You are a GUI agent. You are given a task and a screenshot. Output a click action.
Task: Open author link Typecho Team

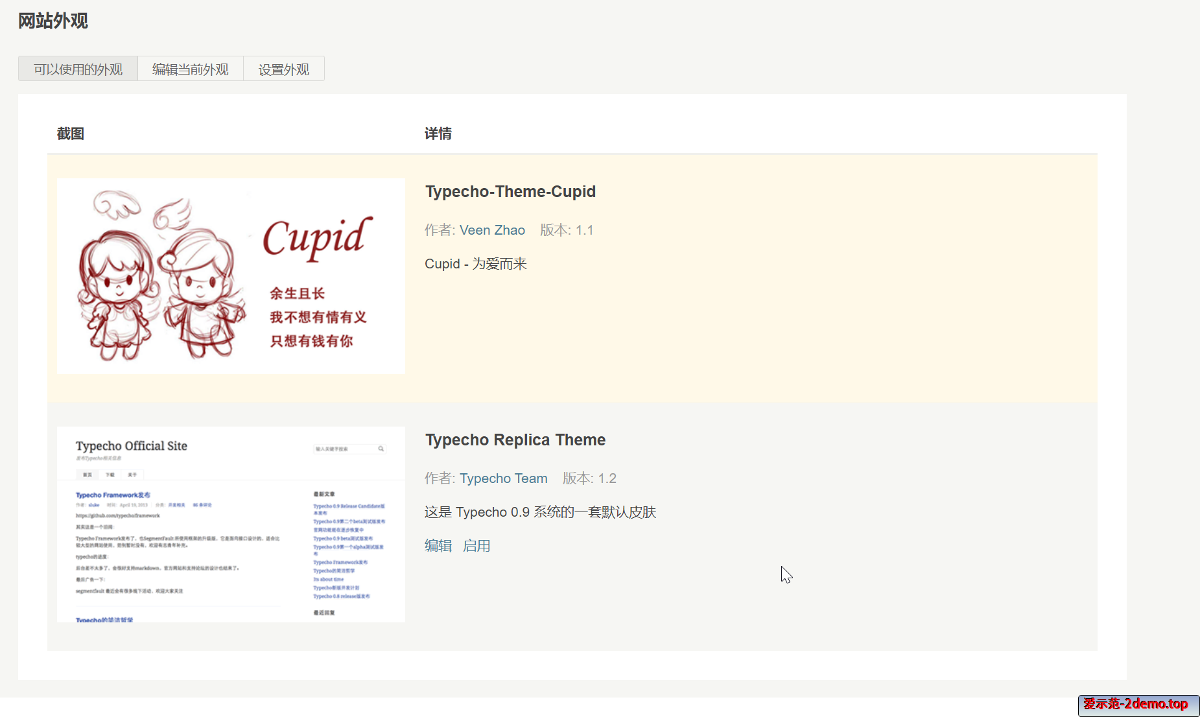click(504, 478)
